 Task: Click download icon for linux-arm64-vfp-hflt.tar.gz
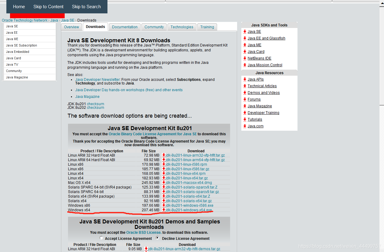pyautogui.click(x=164, y=160)
